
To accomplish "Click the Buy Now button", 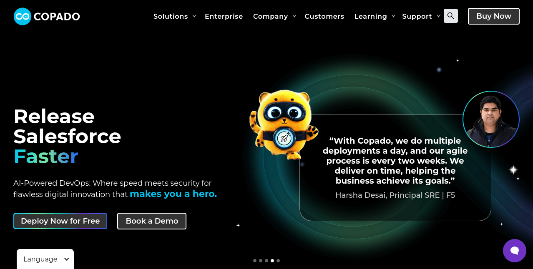I will [x=494, y=16].
